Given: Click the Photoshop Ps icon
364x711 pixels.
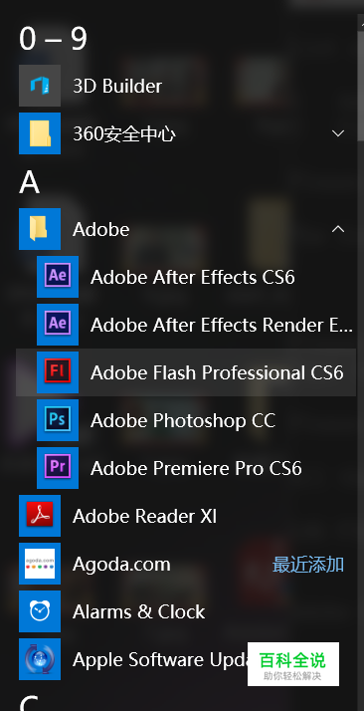Looking at the screenshot, I should coord(58,420).
